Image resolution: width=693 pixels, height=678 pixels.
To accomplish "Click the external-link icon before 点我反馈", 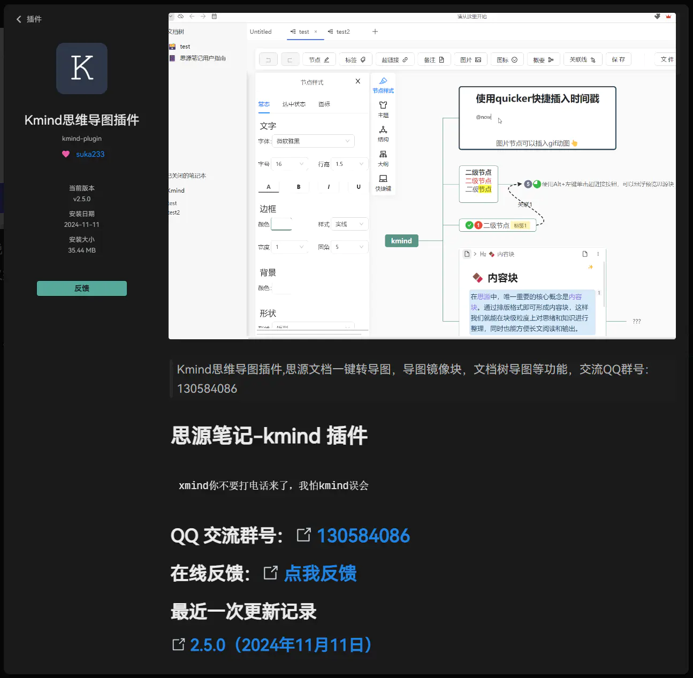I will click(x=271, y=573).
